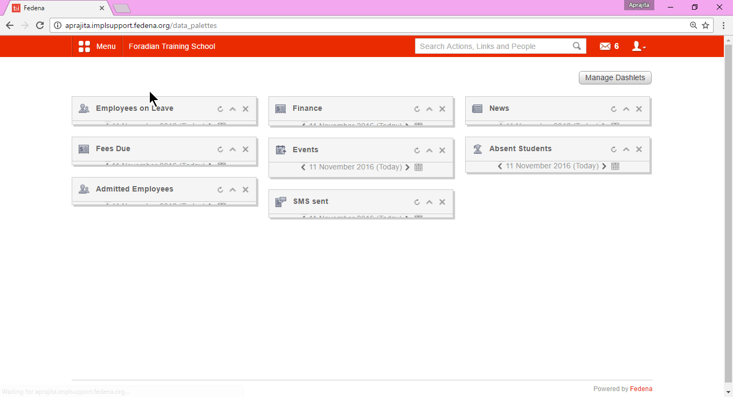
Task: Click the search magnifier icon
Action: pyautogui.click(x=577, y=46)
